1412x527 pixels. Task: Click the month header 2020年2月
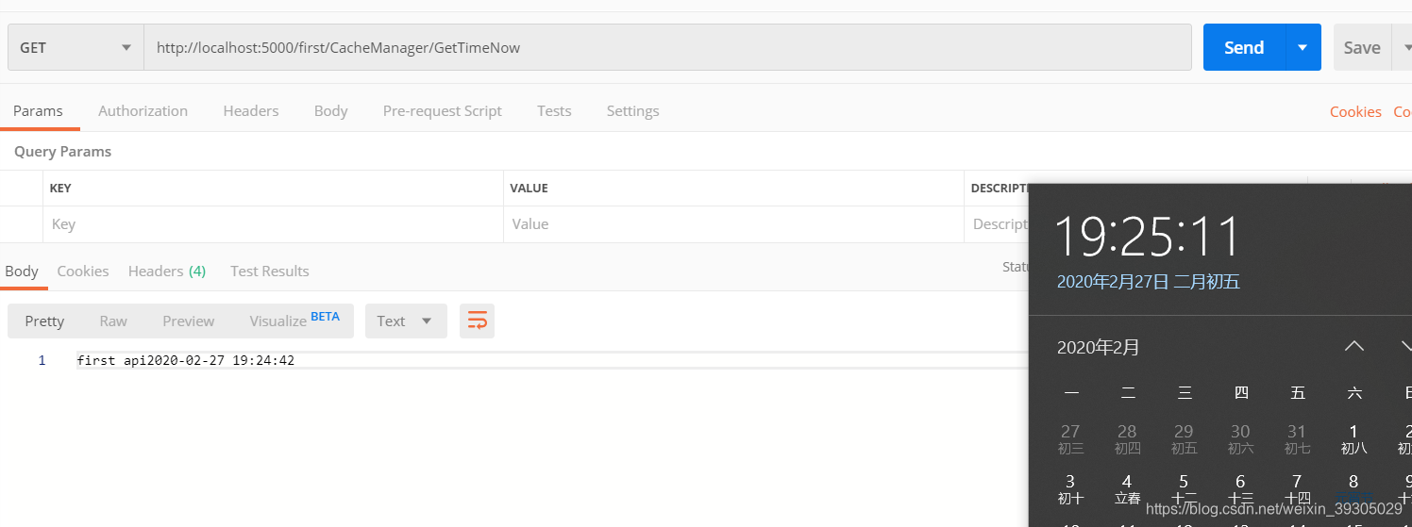pyautogui.click(x=1099, y=347)
